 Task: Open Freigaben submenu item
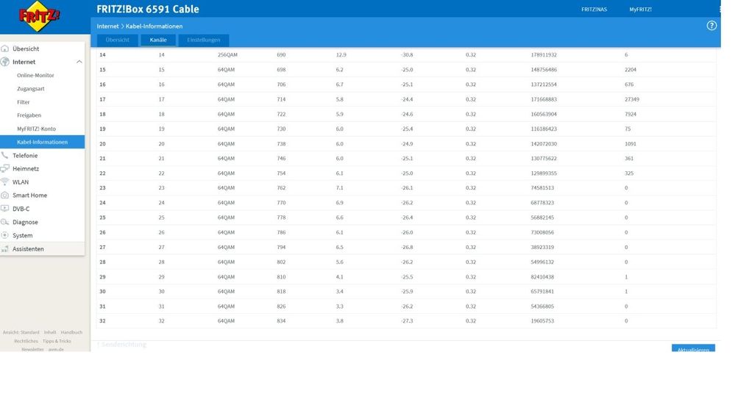[29, 115]
